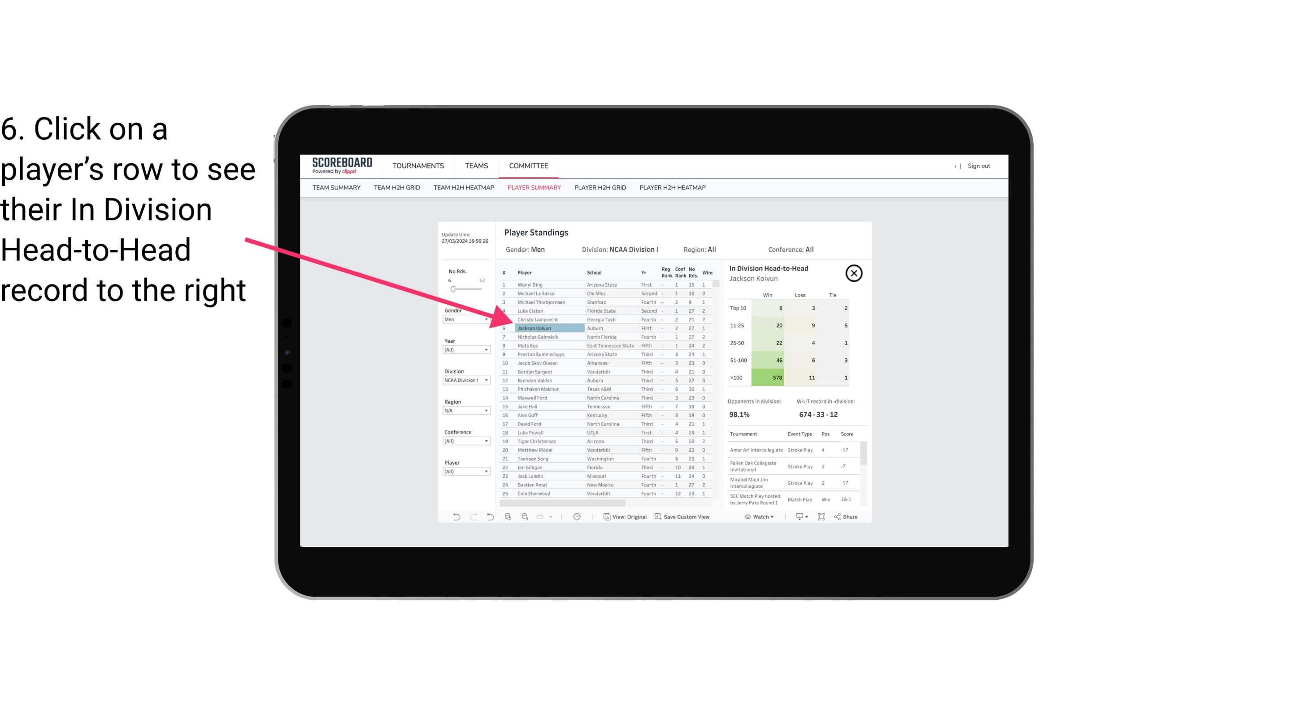Click Sign out link in header
The height and width of the screenshot is (701, 1304).
(979, 165)
